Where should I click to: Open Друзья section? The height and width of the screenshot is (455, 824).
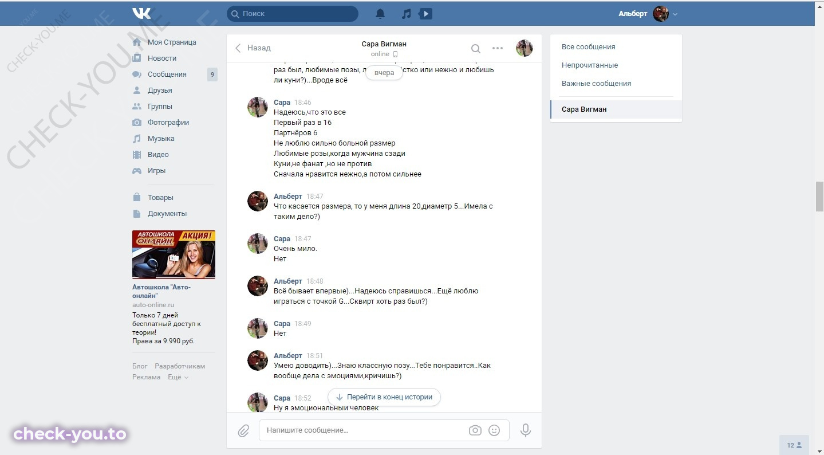coord(160,91)
